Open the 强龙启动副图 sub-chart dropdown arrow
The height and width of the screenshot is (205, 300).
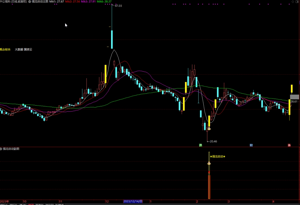coord(1,149)
